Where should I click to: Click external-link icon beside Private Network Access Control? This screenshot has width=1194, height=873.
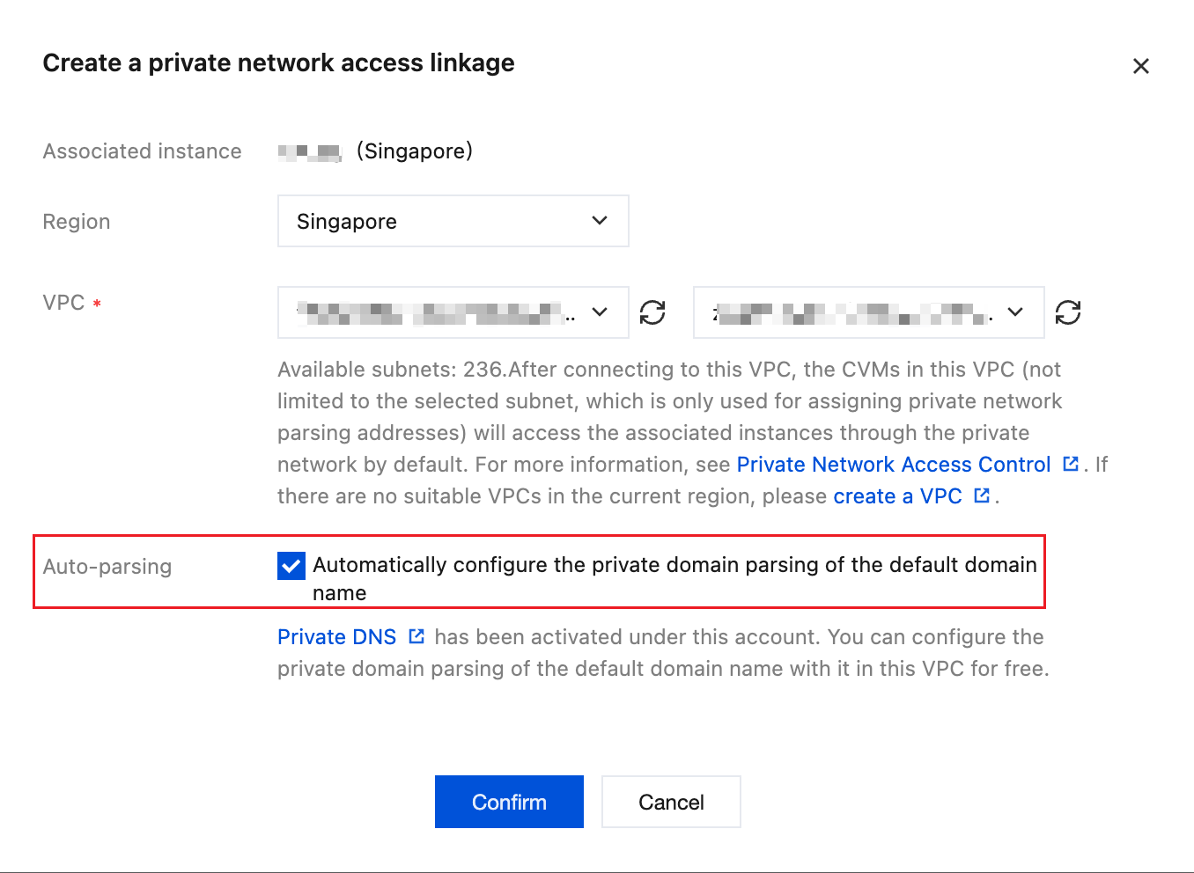pos(1071,464)
